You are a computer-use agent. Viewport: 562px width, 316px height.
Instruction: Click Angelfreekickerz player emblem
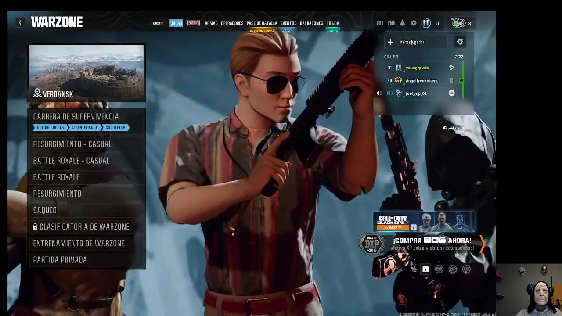pos(398,80)
